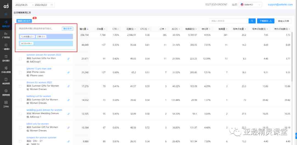Sort by 曝光量 column arrow
The image size is (297, 145).
click(87, 29)
